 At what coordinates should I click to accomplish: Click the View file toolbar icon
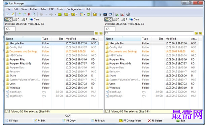click(7, 14)
